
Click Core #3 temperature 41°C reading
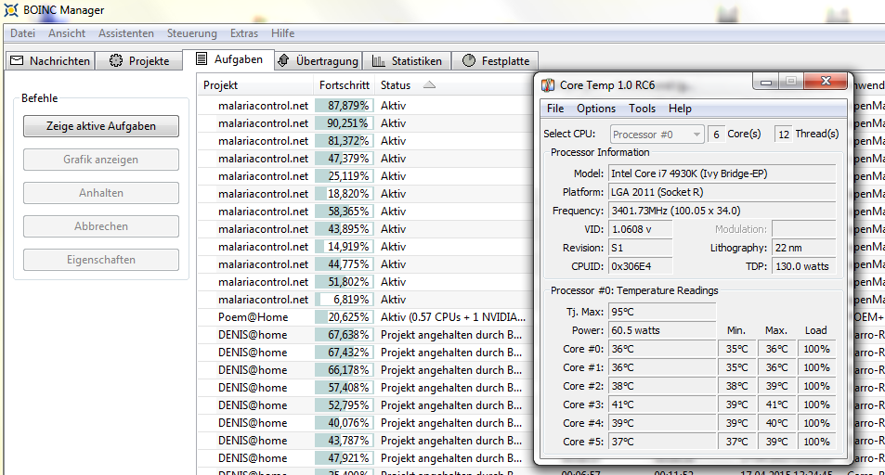[662, 404]
